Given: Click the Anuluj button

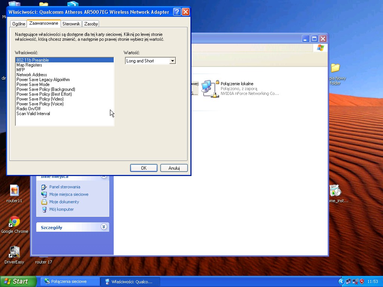Looking at the screenshot, I should 174,168.
